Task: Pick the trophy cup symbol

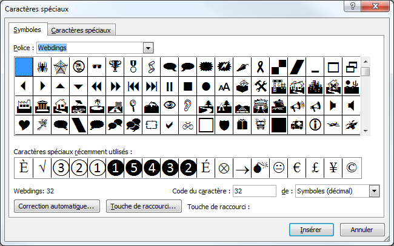Action: coord(115,67)
